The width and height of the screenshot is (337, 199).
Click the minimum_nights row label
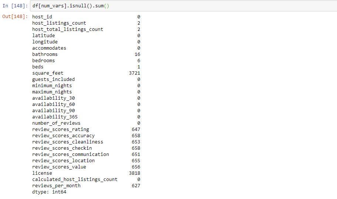click(52, 86)
